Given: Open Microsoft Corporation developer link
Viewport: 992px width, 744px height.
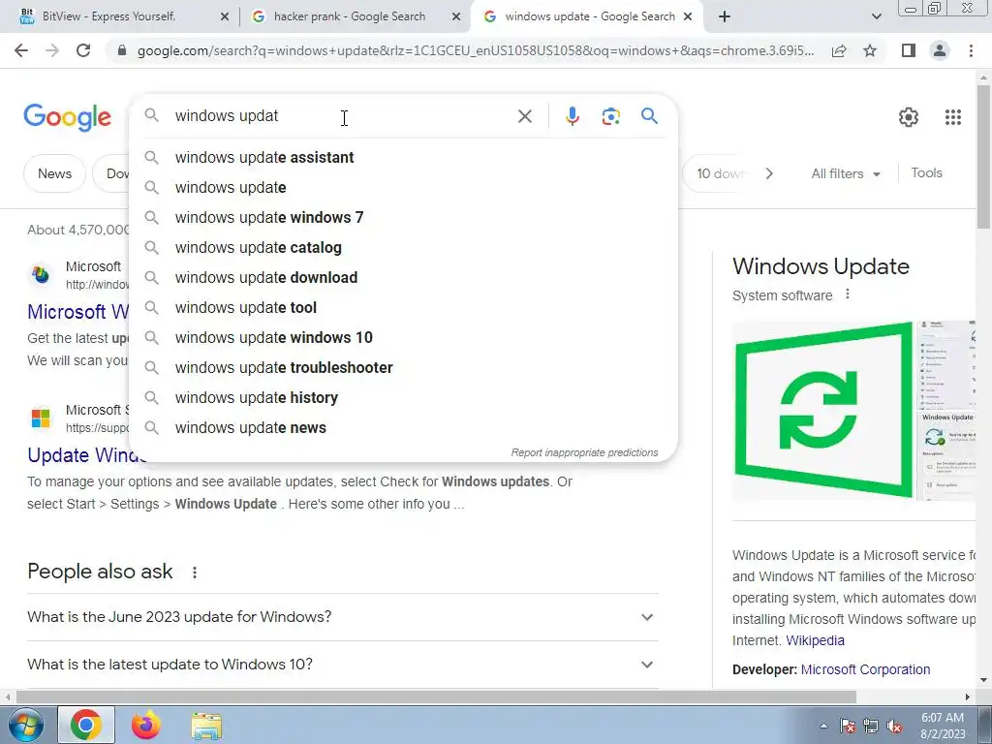Looking at the screenshot, I should (x=865, y=669).
